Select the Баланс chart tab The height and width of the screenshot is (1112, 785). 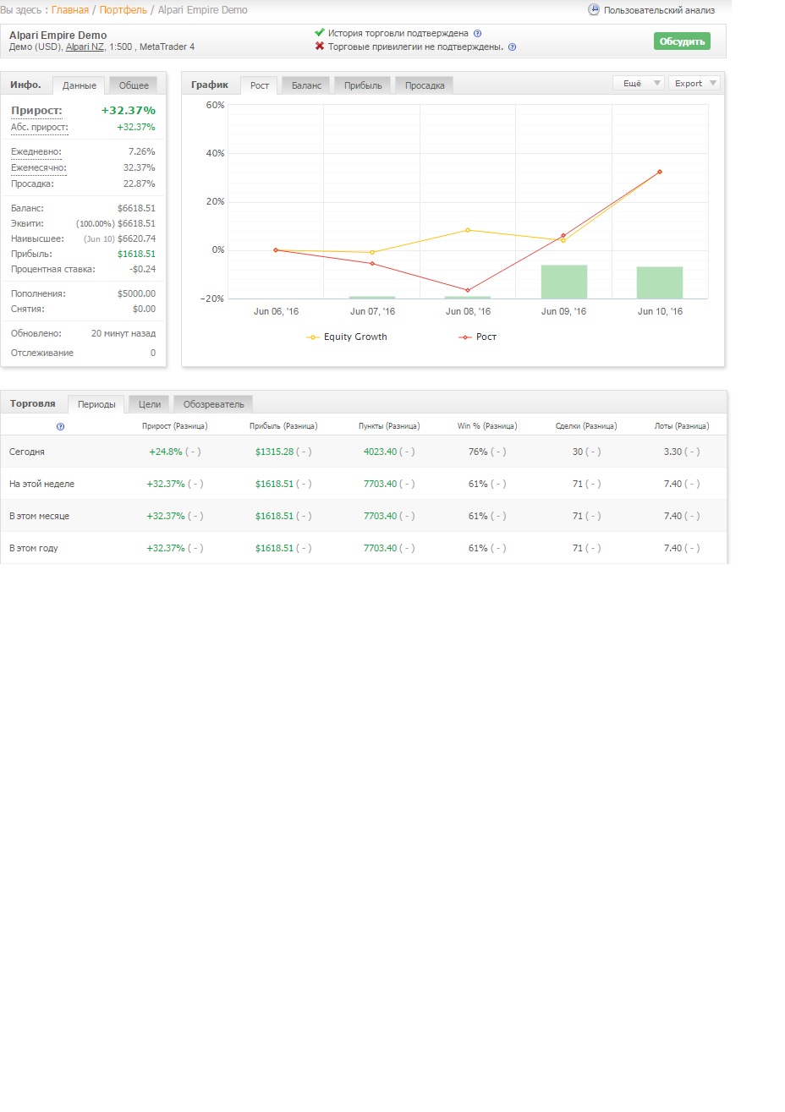click(x=306, y=85)
